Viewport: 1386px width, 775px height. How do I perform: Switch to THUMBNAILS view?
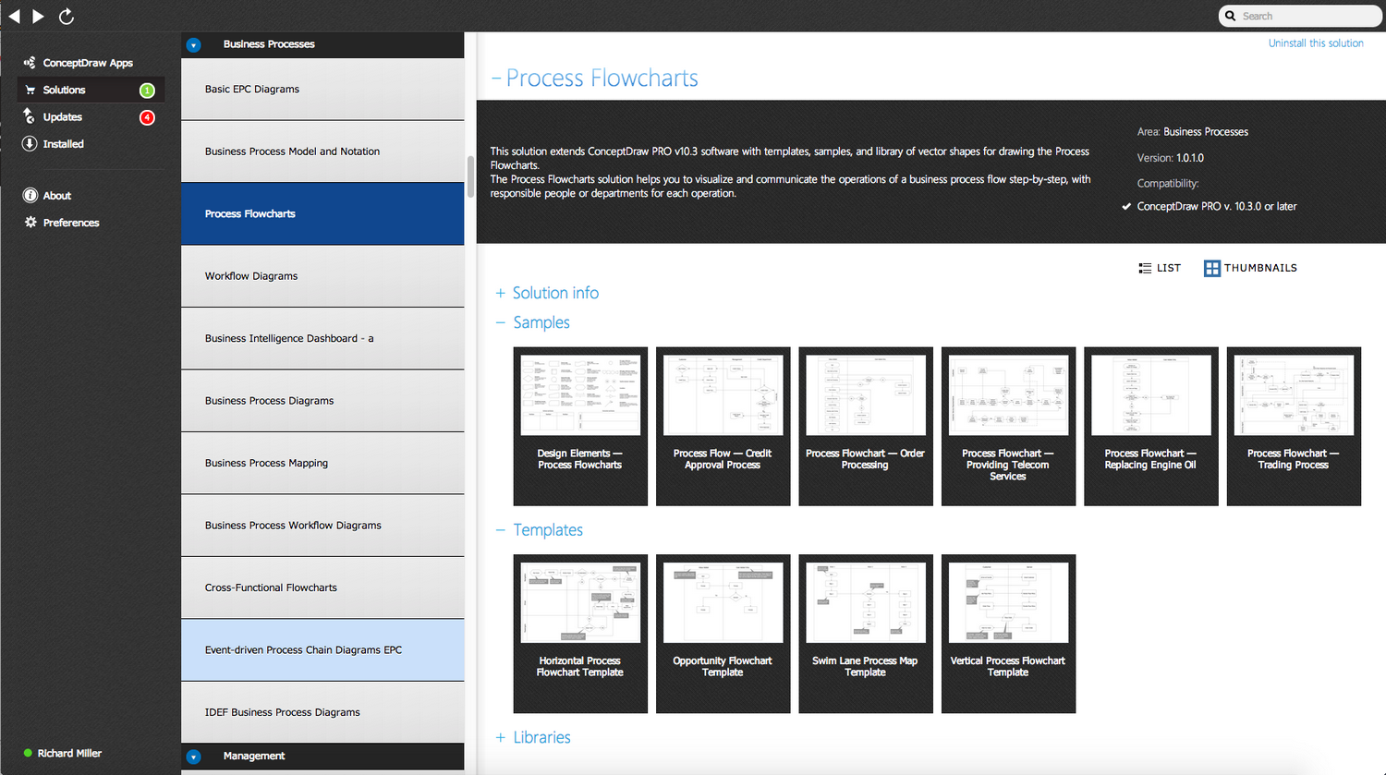click(x=1250, y=268)
